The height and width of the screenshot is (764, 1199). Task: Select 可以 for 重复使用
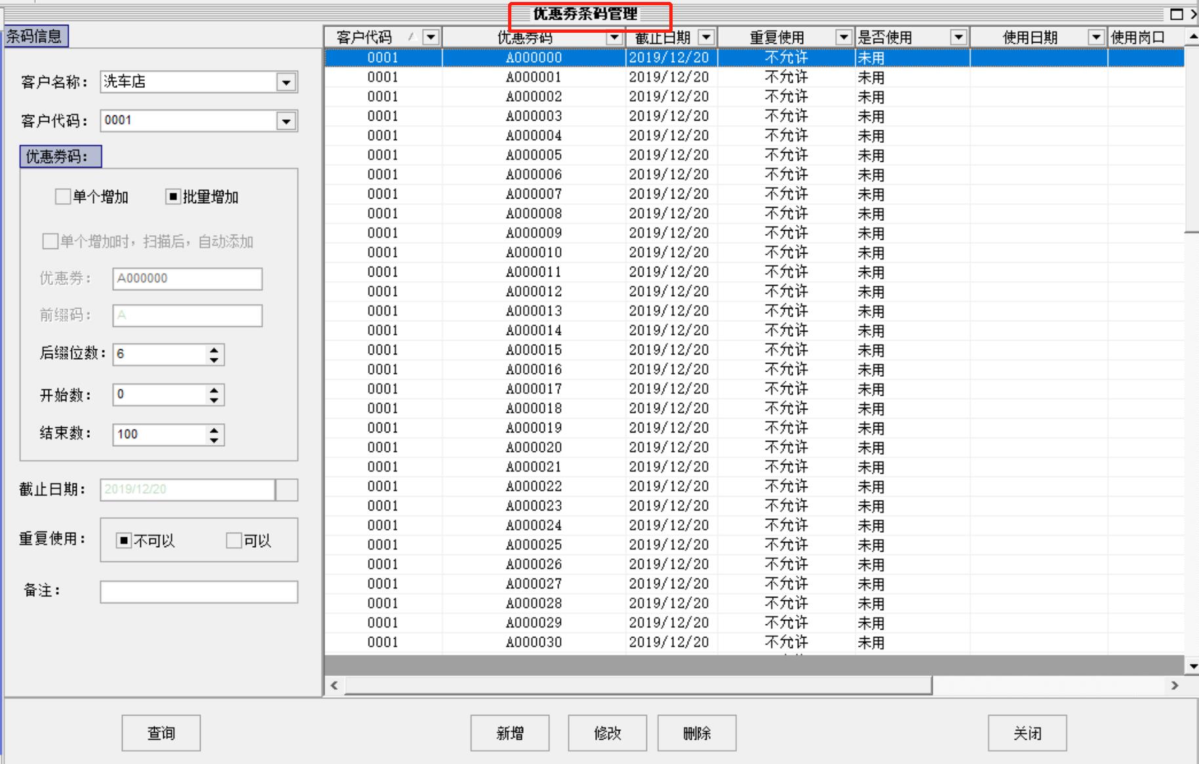click(234, 541)
